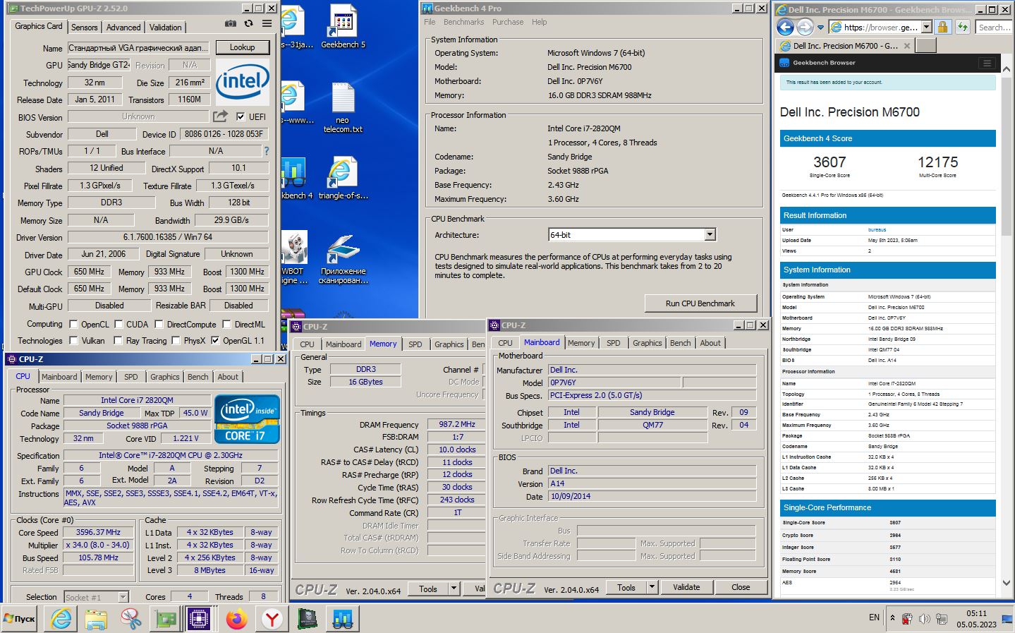Open the Bench tab in bottom-left CPU-Z
Viewport: 1015px width, 633px height.
click(x=198, y=377)
